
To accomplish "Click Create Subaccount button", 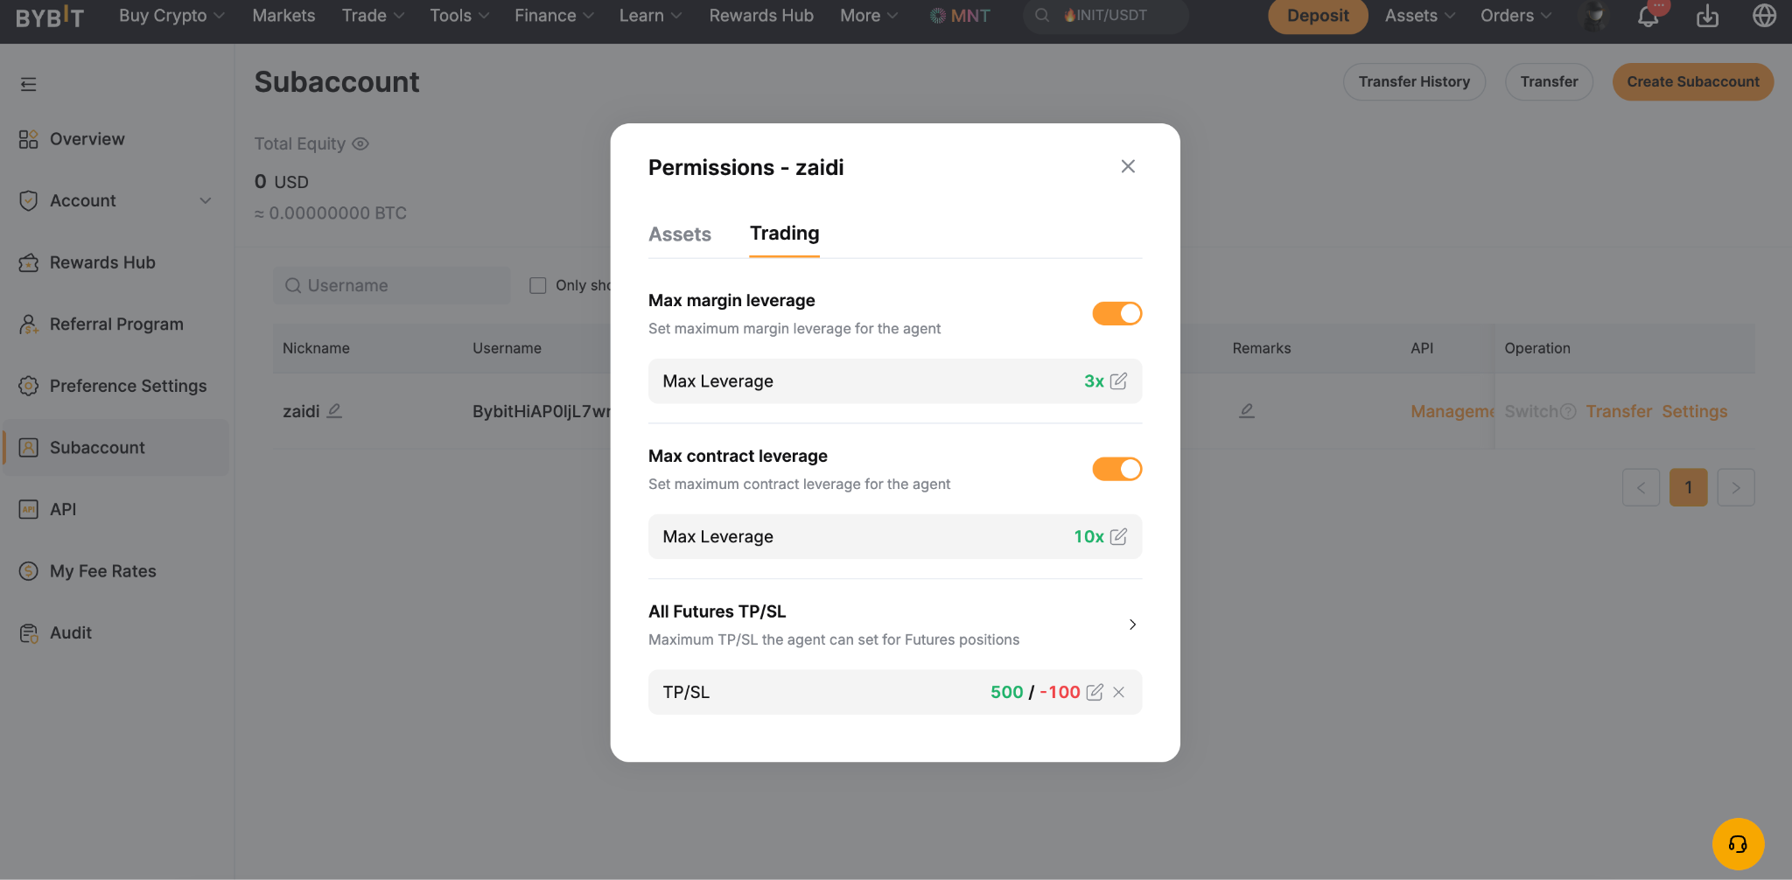I will [x=1693, y=82].
